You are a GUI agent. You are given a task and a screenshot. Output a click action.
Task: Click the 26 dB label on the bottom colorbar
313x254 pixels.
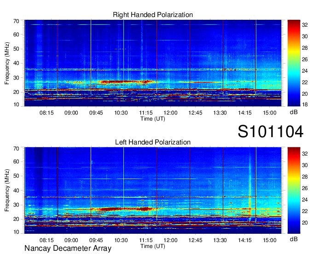[305, 188]
